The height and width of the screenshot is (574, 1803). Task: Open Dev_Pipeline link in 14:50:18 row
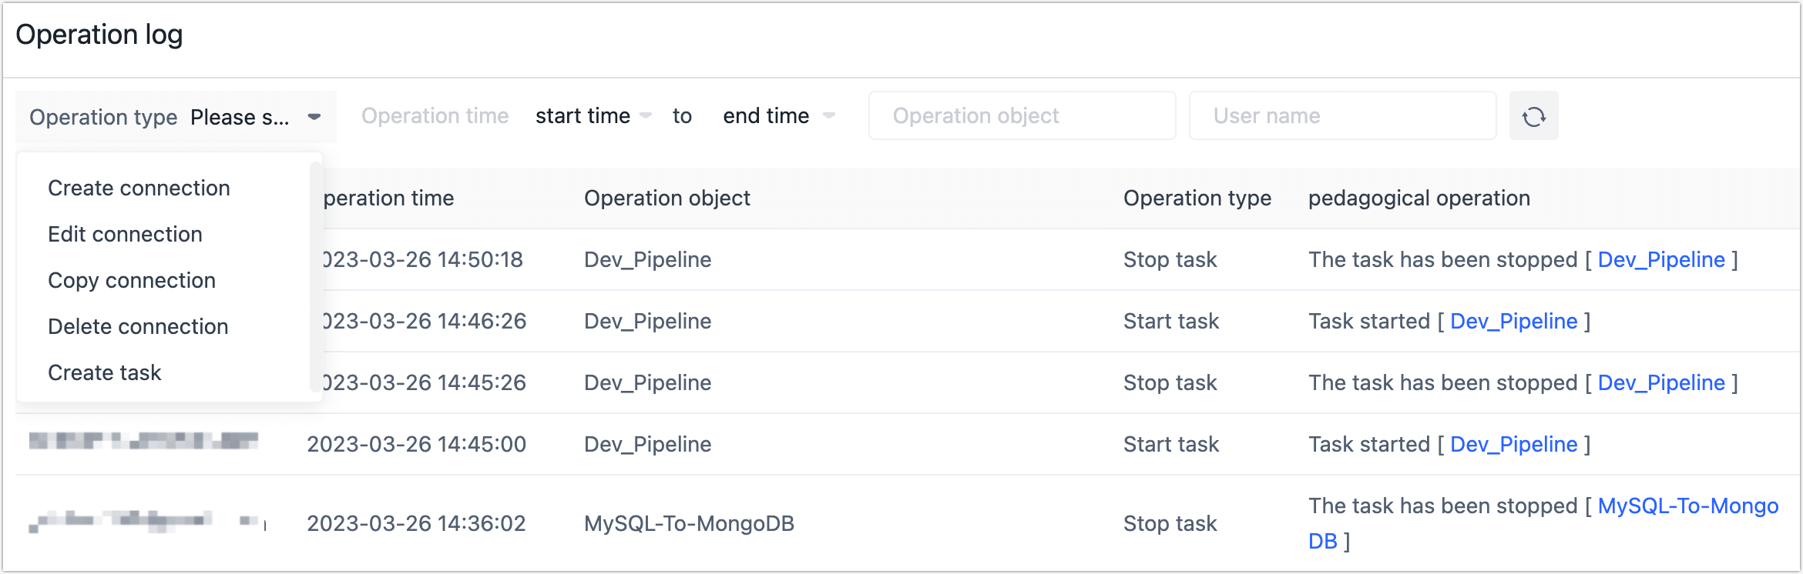[x=1661, y=260]
